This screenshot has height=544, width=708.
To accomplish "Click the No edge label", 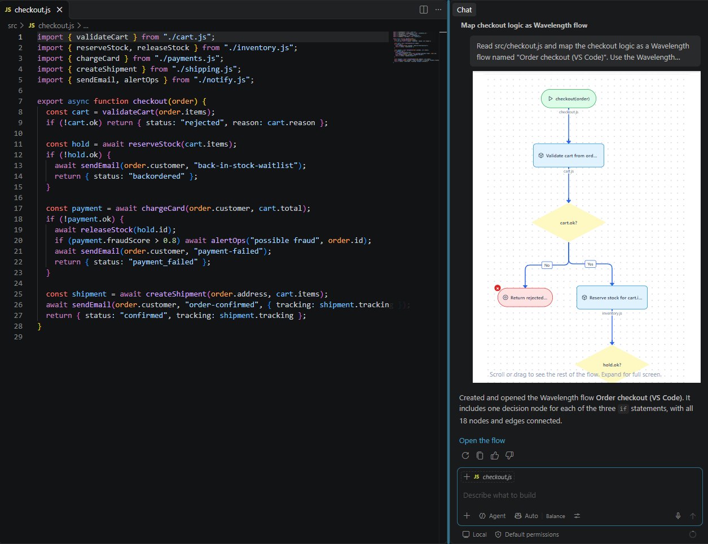I will [x=547, y=265].
